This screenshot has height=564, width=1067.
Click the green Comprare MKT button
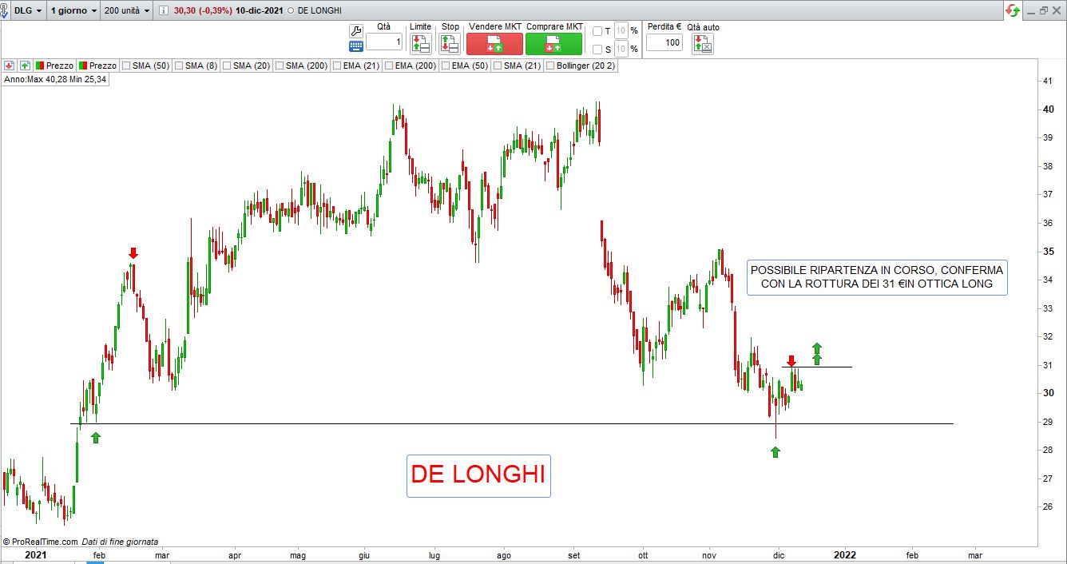tap(553, 44)
